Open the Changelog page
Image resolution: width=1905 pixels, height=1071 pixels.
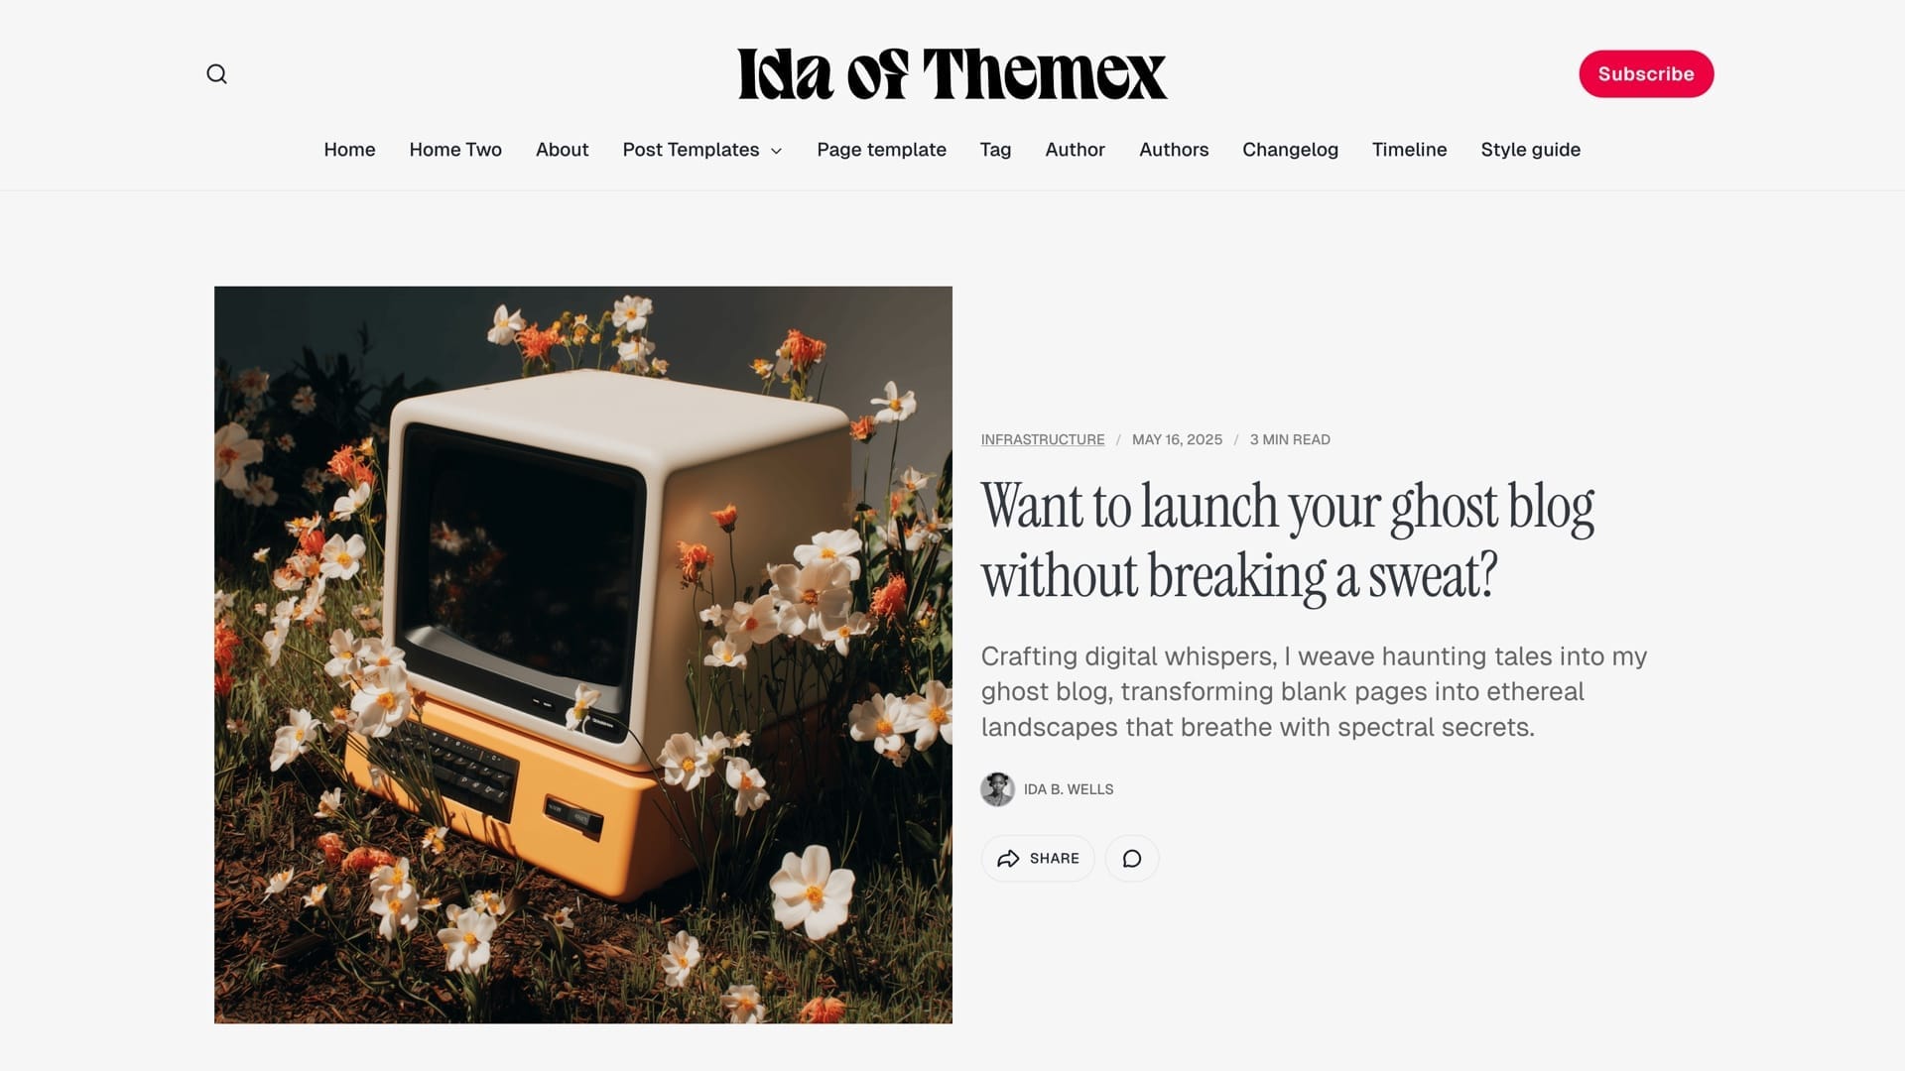[x=1290, y=150]
